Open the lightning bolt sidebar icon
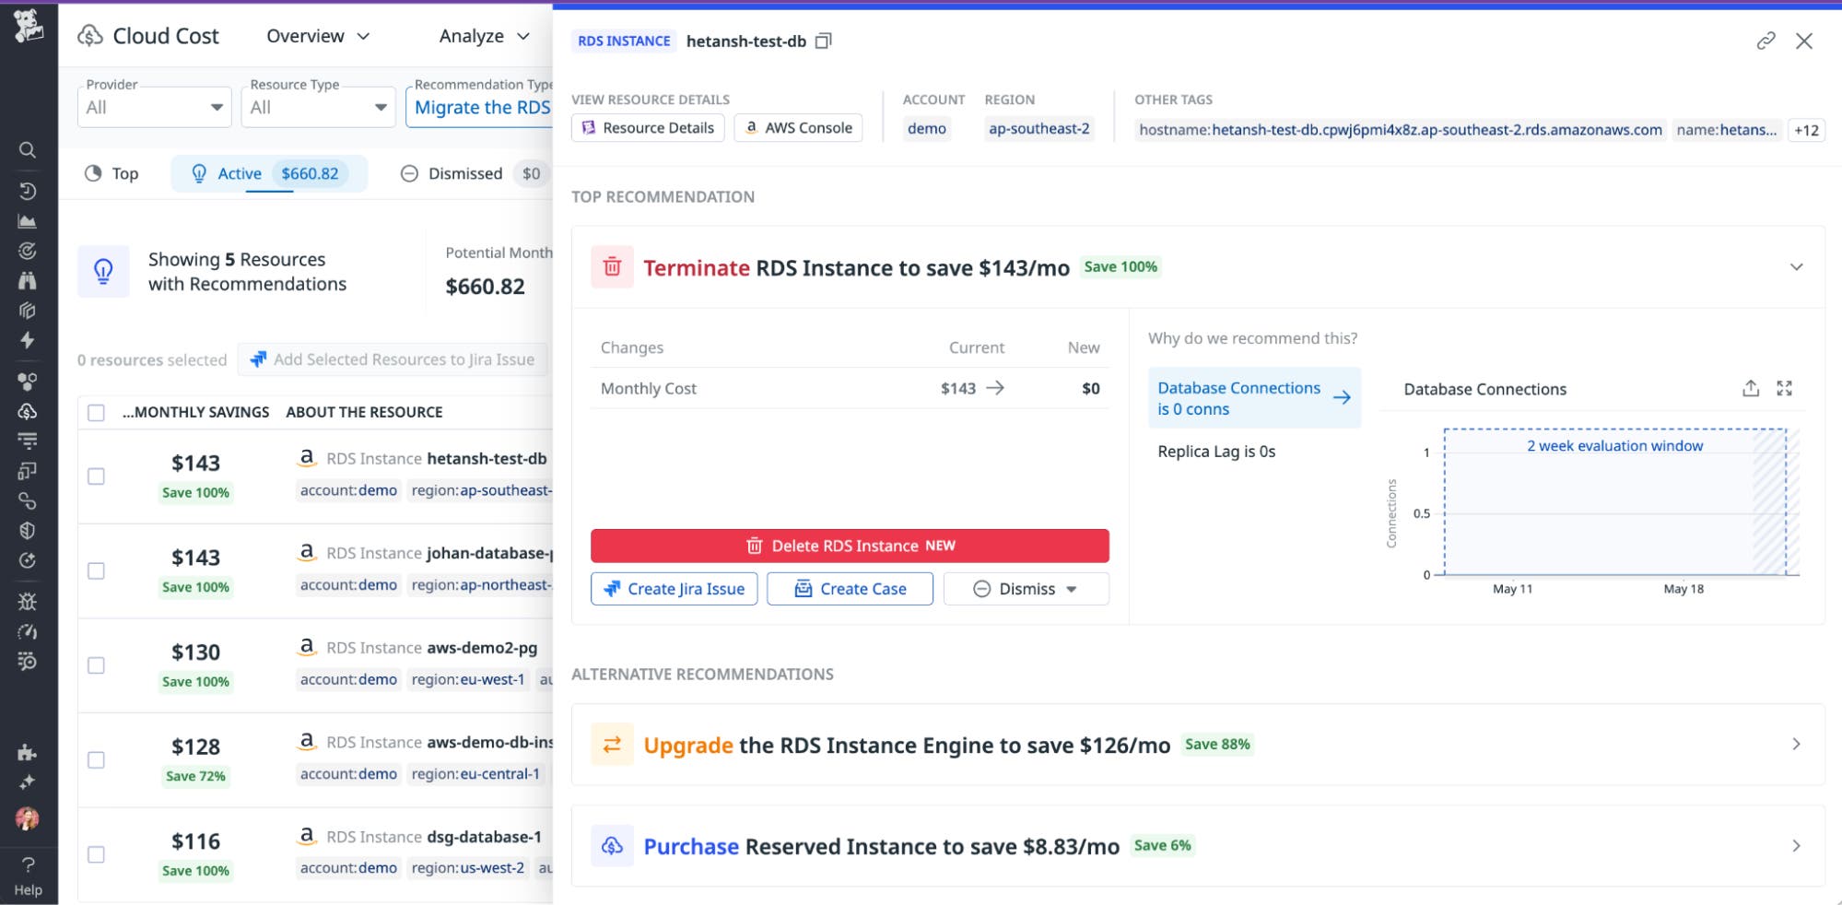 tap(28, 341)
